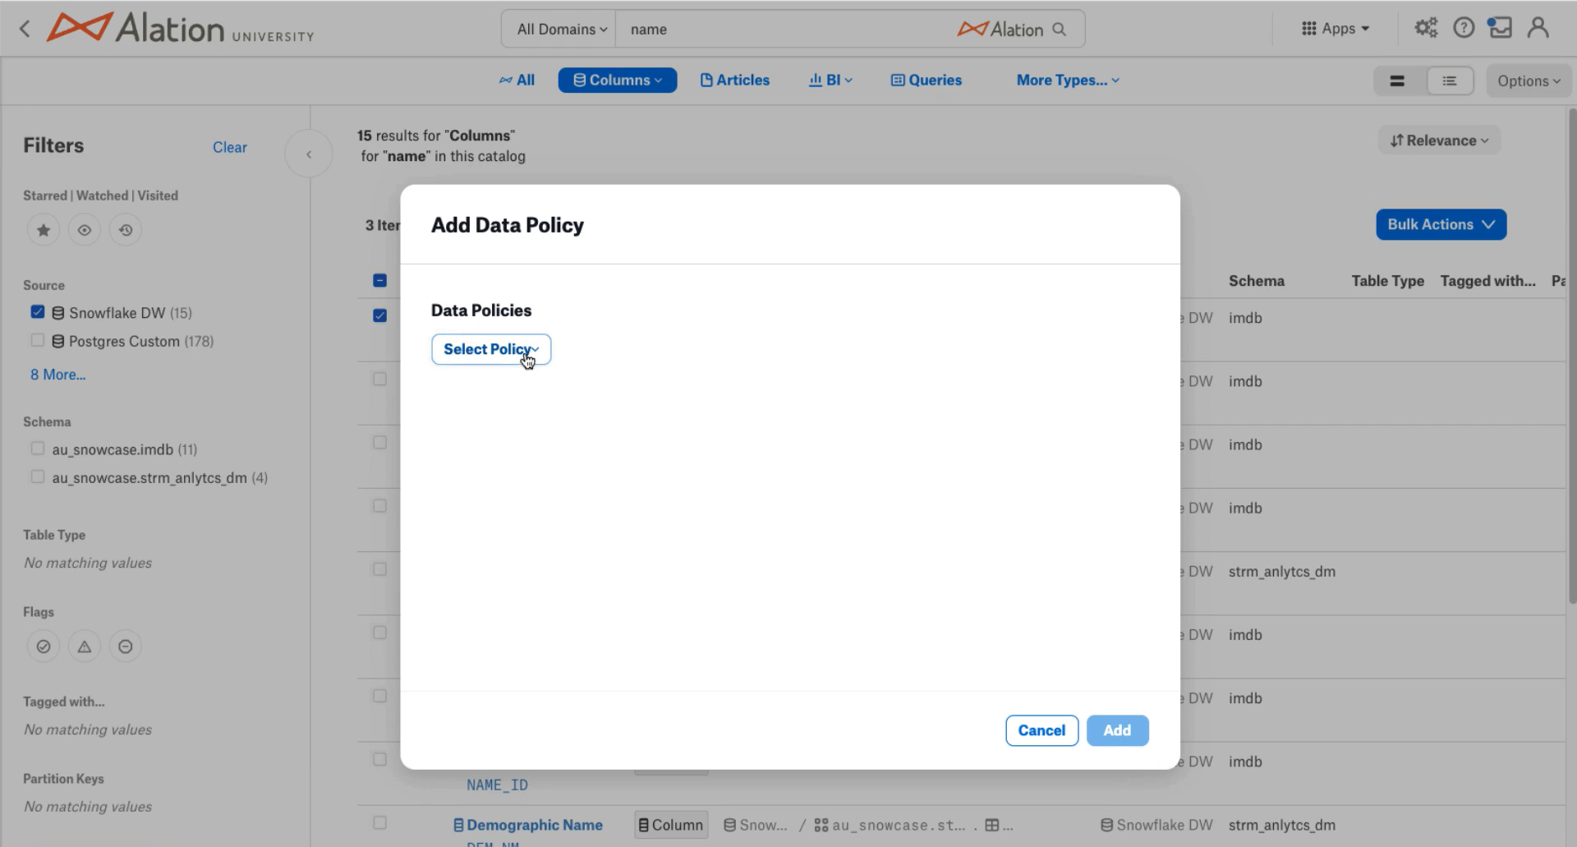Image resolution: width=1577 pixels, height=847 pixels.
Task: Click the Watched filter eye icon
Action: point(85,230)
